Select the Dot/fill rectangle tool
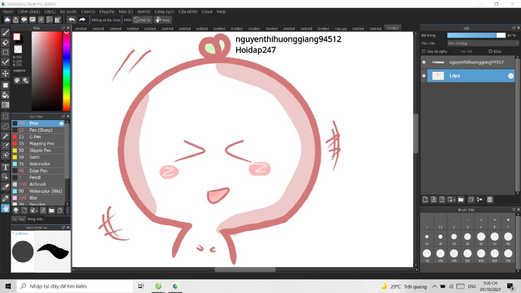This screenshot has height=293, width=521. (6, 85)
